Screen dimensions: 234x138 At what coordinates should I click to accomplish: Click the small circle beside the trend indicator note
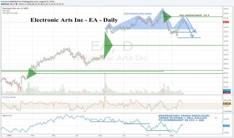tap(216, 118)
